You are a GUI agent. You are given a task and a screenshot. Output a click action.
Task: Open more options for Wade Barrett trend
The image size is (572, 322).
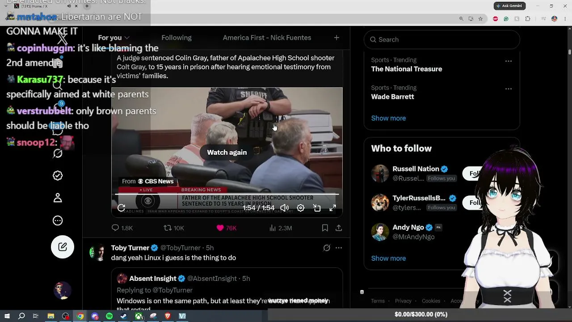coord(509,89)
